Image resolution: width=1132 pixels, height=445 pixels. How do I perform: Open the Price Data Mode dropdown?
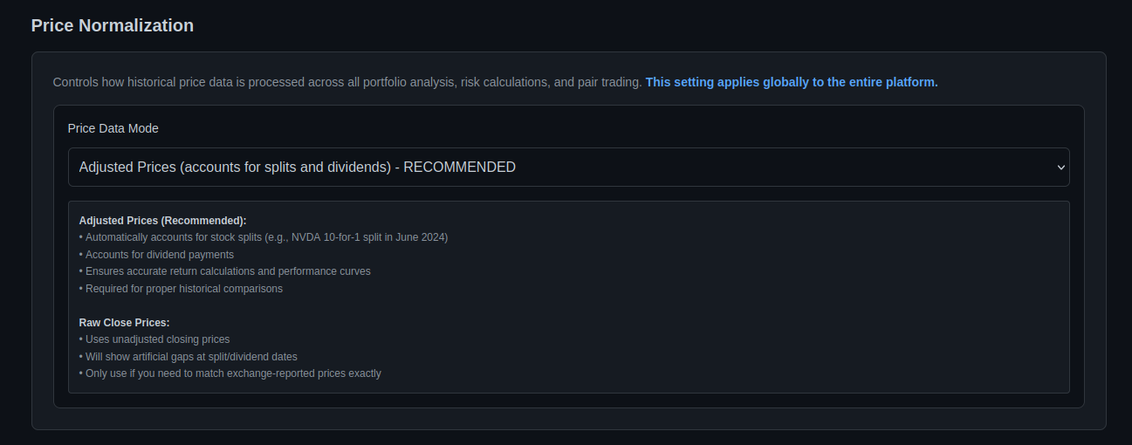(567, 167)
